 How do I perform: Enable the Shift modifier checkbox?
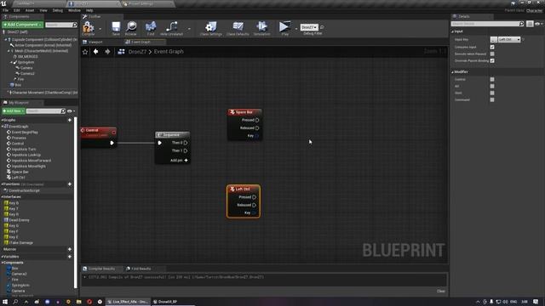pos(492,93)
